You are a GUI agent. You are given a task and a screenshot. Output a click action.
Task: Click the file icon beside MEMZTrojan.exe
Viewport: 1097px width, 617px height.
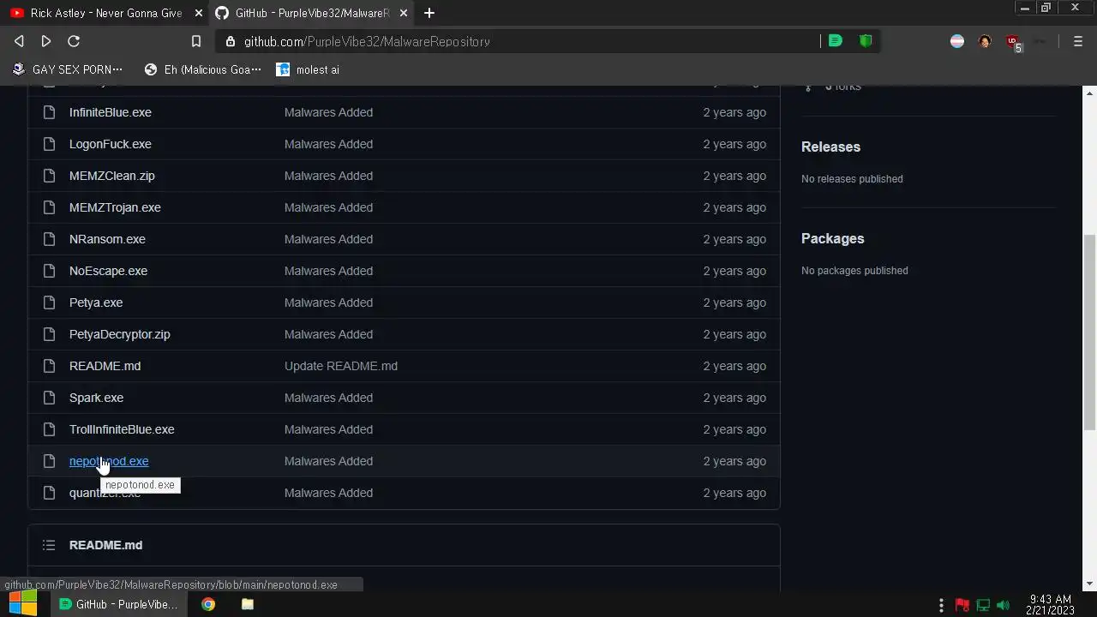[x=50, y=207]
